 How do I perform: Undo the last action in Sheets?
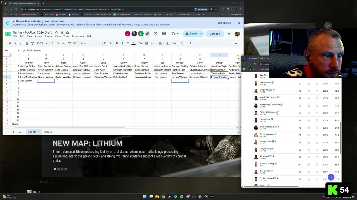click(x=16, y=43)
